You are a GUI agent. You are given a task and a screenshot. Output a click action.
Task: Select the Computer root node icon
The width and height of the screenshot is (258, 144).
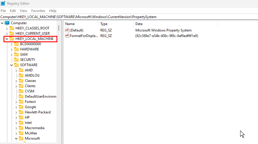tap(7, 23)
